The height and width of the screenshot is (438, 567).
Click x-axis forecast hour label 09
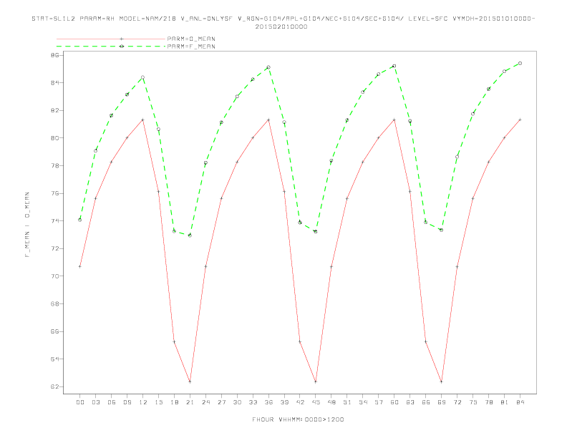coord(127,402)
